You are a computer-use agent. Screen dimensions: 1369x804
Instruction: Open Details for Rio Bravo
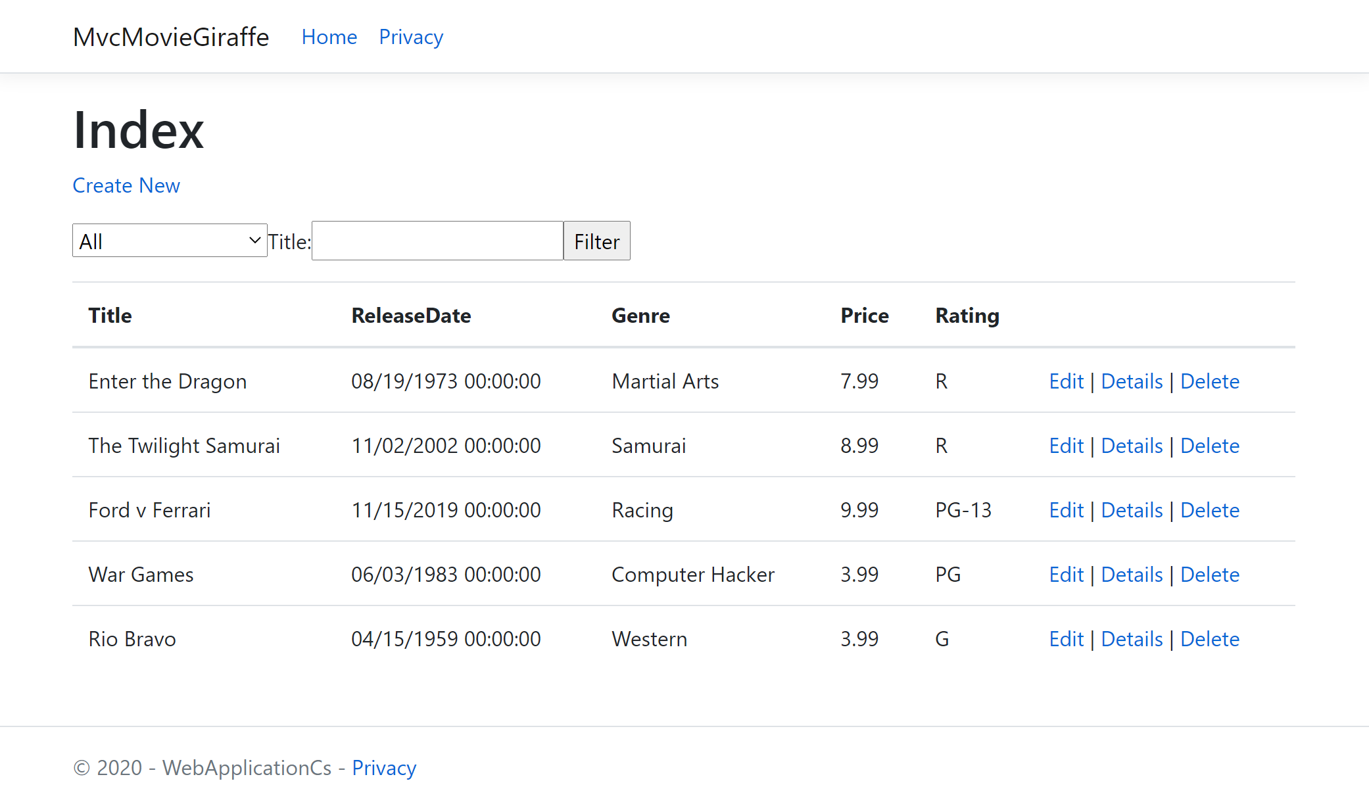1132,639
